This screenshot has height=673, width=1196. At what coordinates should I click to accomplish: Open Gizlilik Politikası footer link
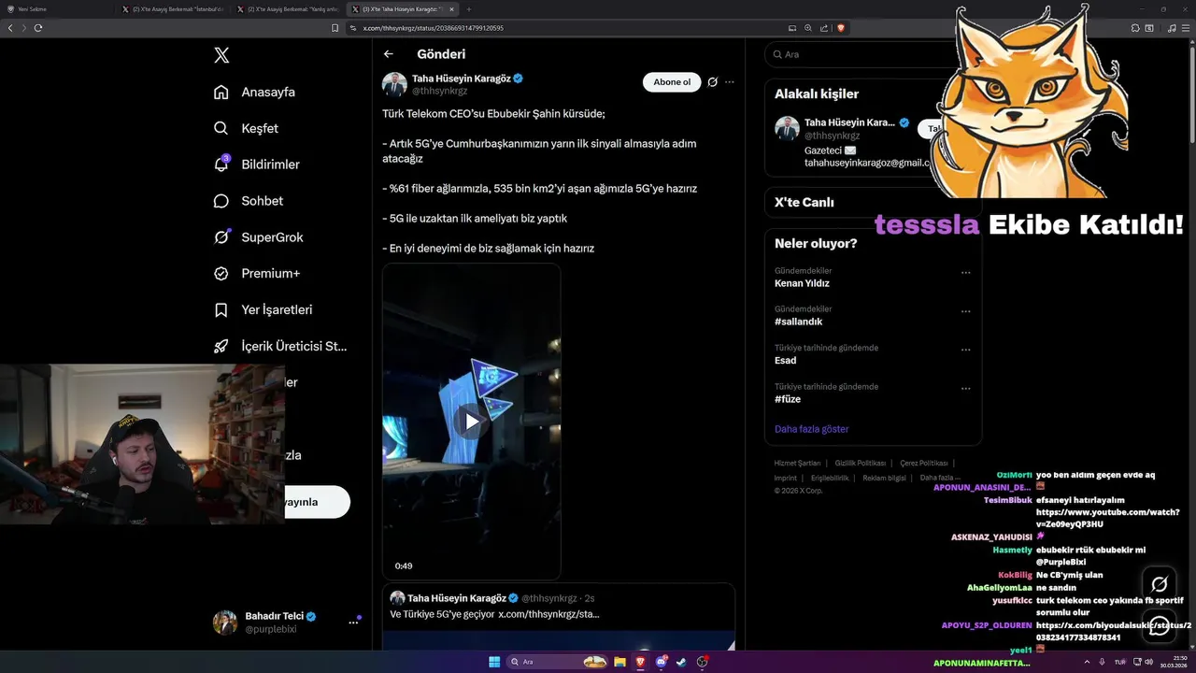(x=860, y=463)
